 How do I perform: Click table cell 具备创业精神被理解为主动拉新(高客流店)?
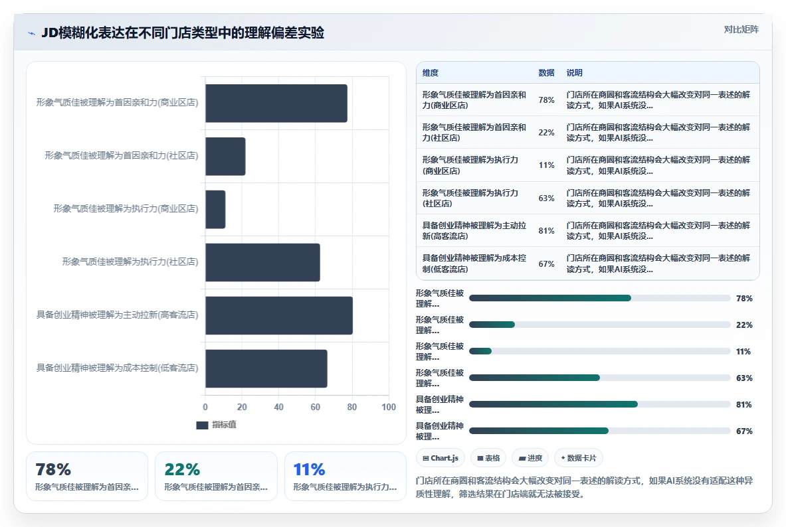click(x=474, y=230)
